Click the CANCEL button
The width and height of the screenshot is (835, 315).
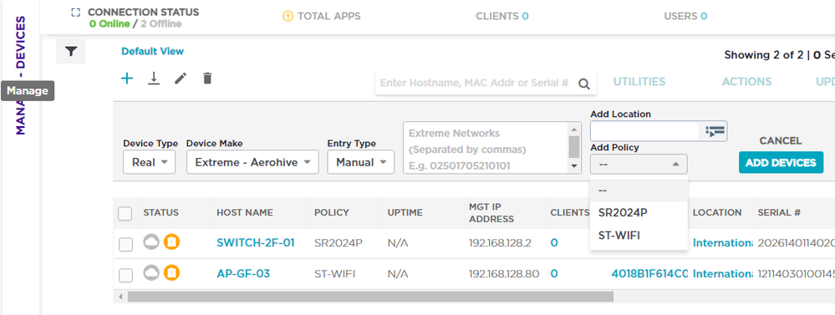click(x=781, y=141)
